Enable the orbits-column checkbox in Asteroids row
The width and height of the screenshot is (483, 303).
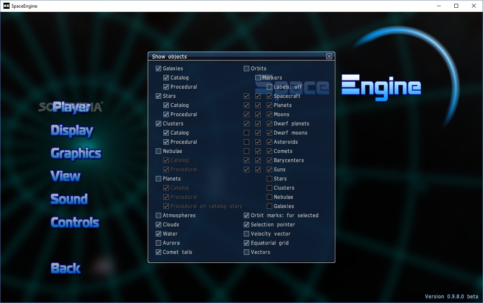246,142
